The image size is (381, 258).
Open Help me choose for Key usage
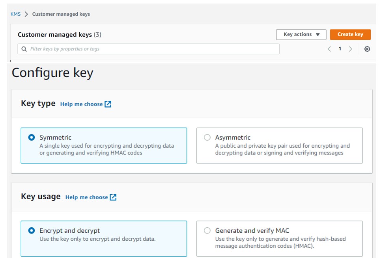[88, 197]
